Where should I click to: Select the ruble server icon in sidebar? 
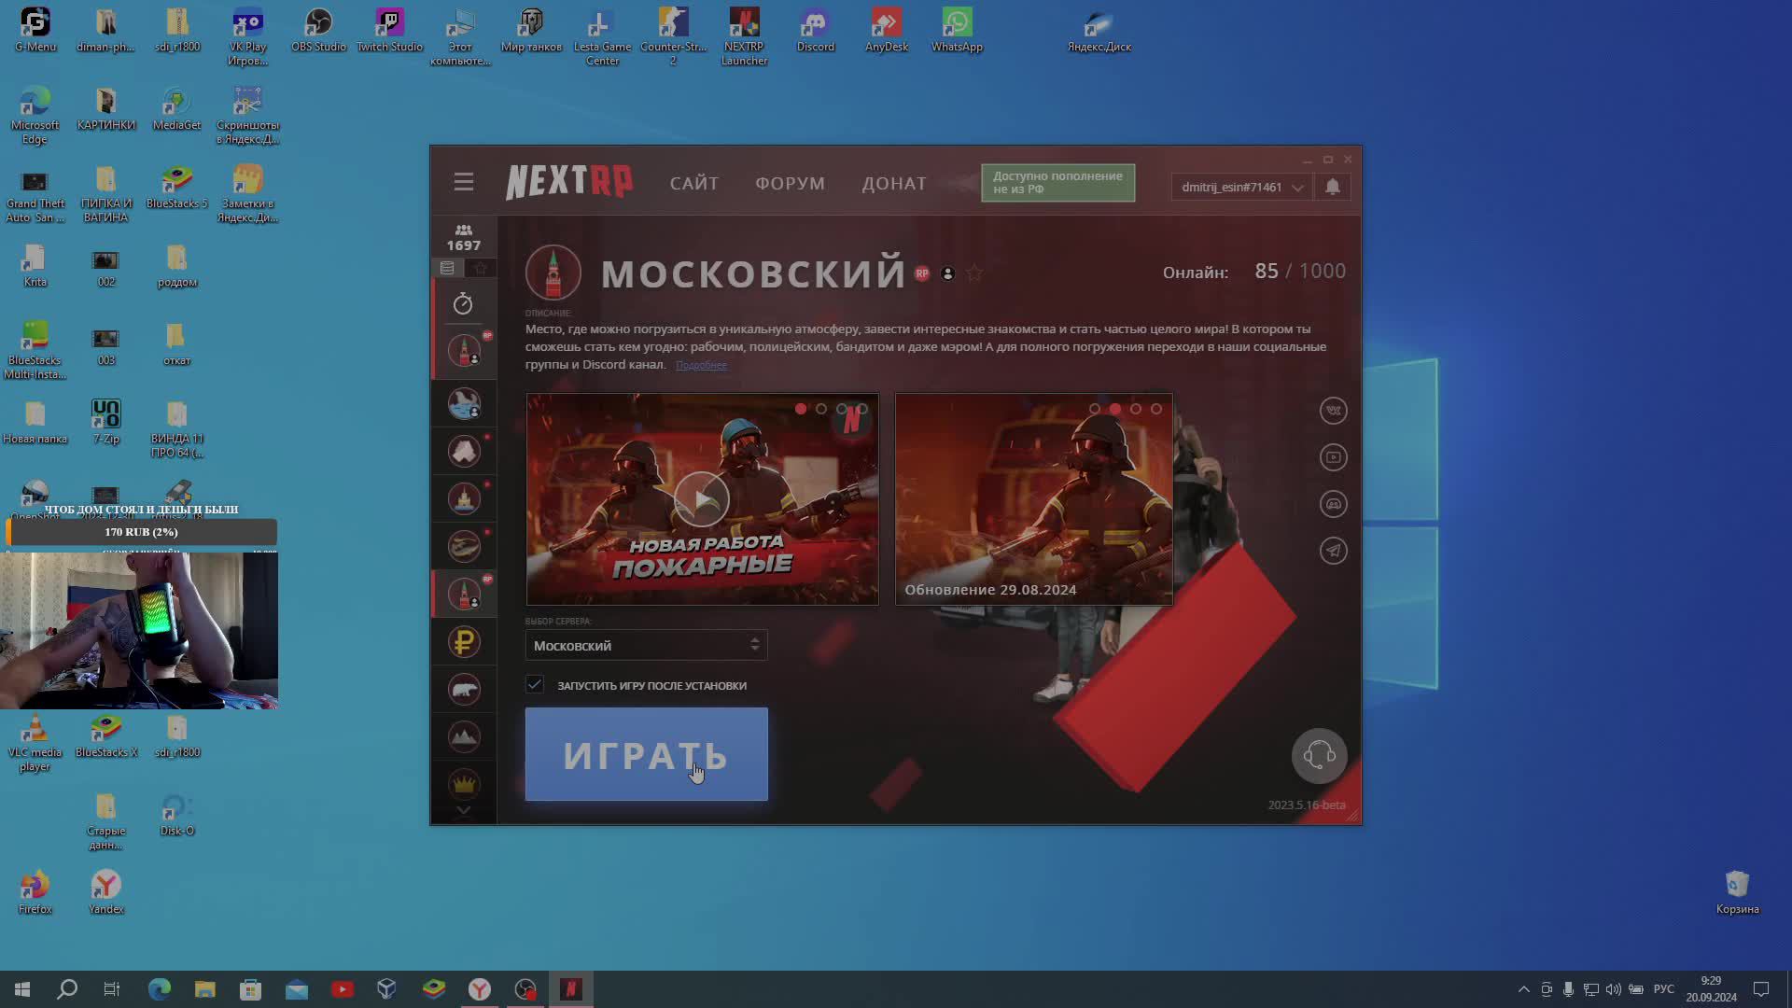click(x=464, y=642)
